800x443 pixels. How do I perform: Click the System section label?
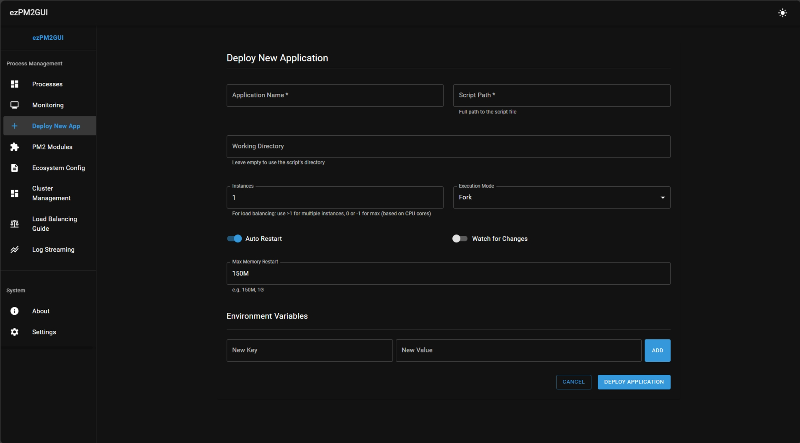[x=16, y=291]
